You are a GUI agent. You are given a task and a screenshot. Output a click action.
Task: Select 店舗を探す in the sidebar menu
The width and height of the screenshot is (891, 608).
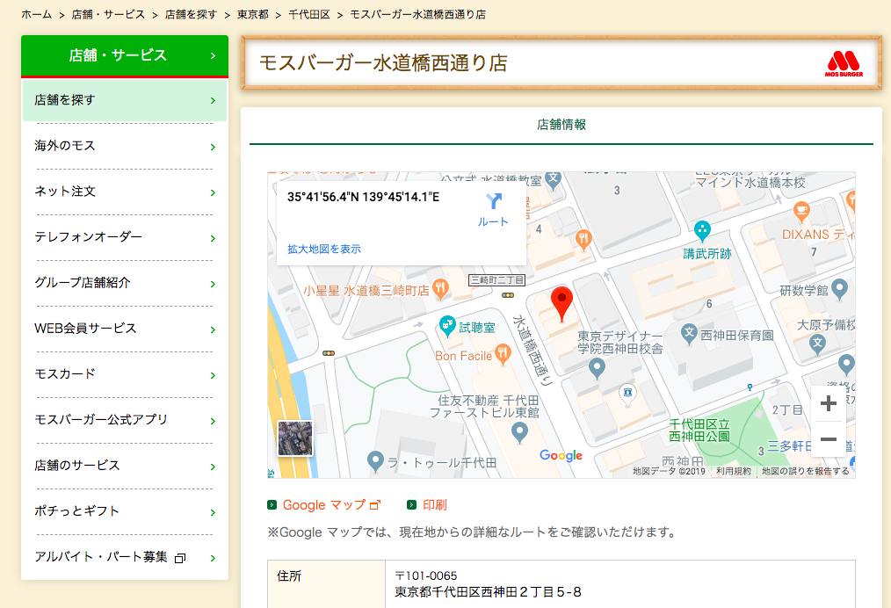pyautogui.click(x=124, y=100)
